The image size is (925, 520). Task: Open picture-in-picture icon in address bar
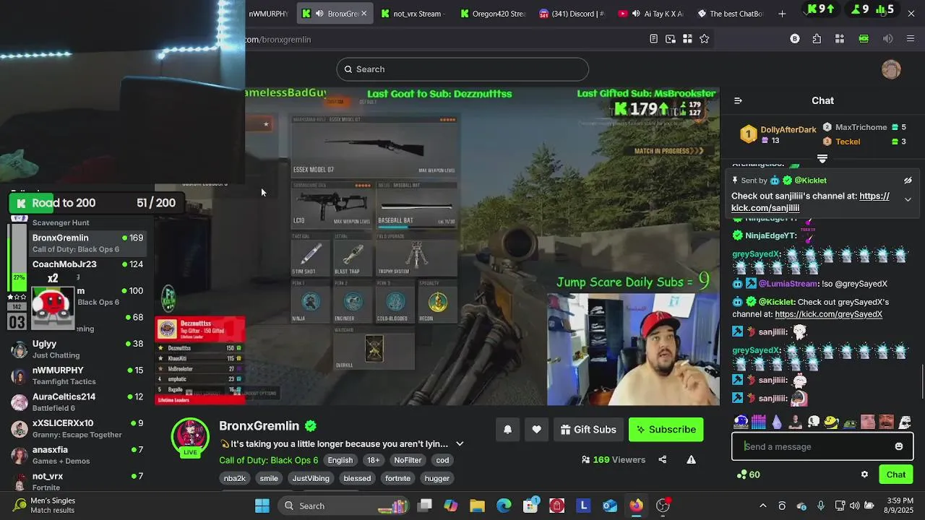(671, 39)
